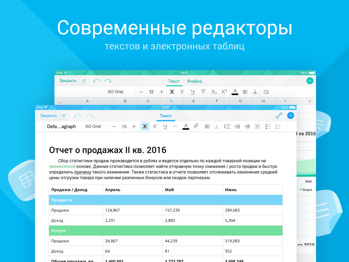Open the wrench settings icon
This screenshot has width=349, height=262.
click(x=279, y=115)
